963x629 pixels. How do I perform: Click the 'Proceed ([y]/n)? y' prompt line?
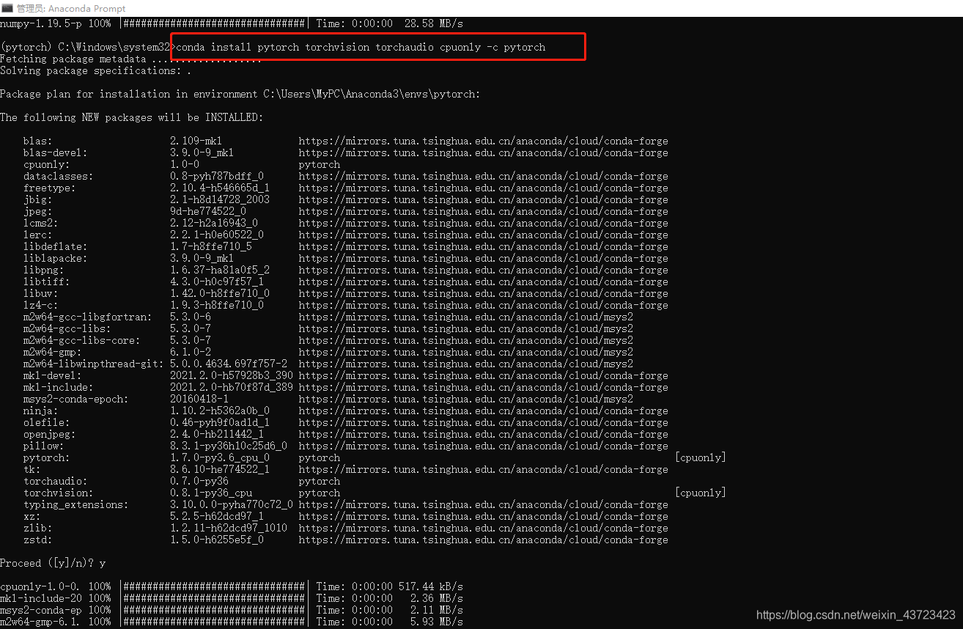(x=53, y=563)
